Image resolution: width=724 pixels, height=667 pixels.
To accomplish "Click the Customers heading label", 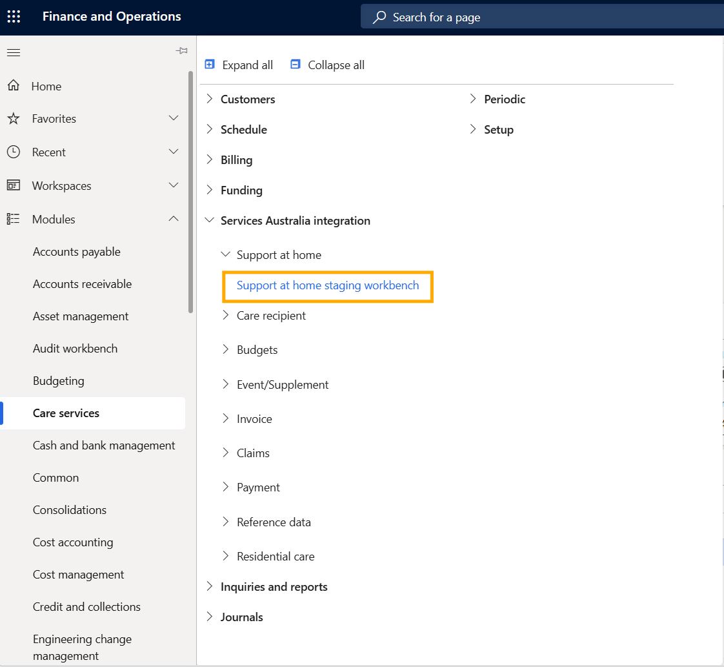I will pos(248,99).
